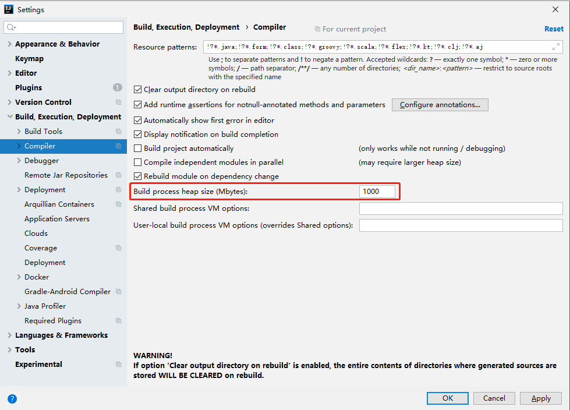Click the project-level icon next to Experimental
Screen dimensions: 570x410
(119, 364)
